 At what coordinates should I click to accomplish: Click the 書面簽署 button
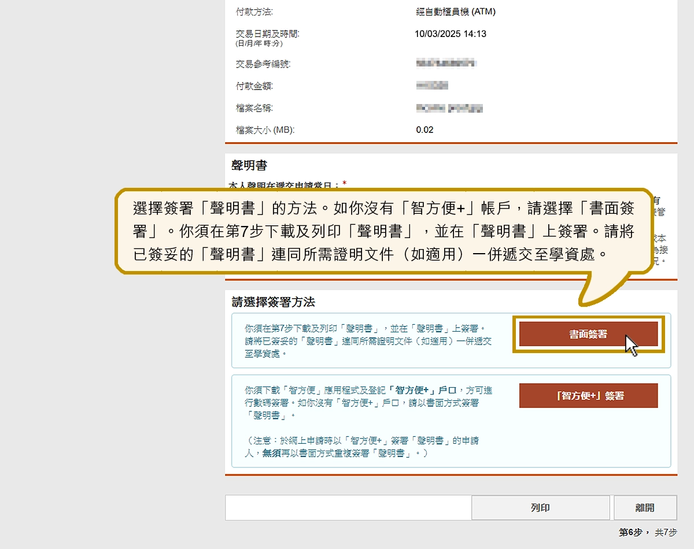click(x=588, y=334)
